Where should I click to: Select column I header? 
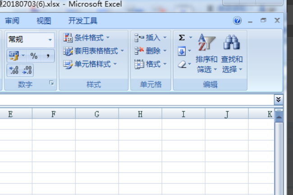click(183, 114)
